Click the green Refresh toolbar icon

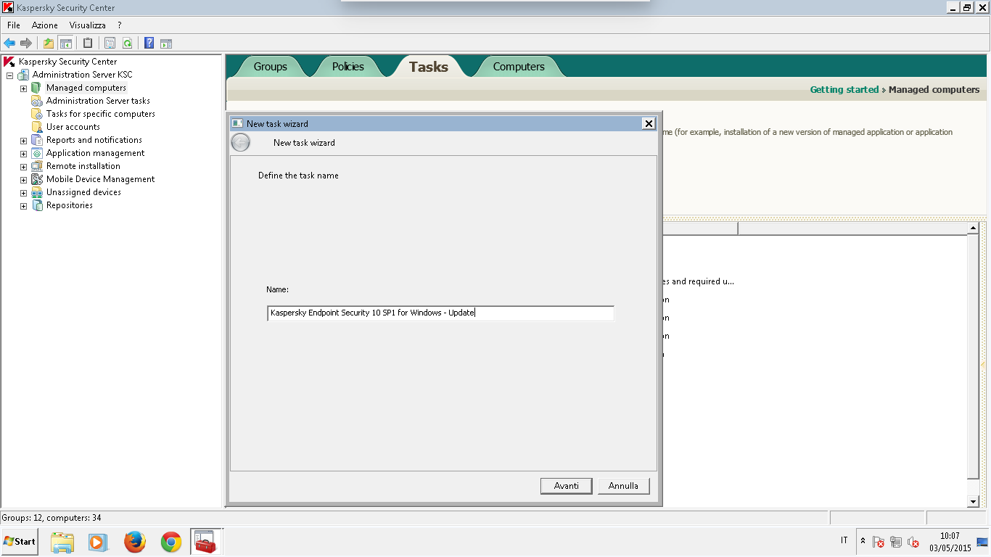point(127,43)
